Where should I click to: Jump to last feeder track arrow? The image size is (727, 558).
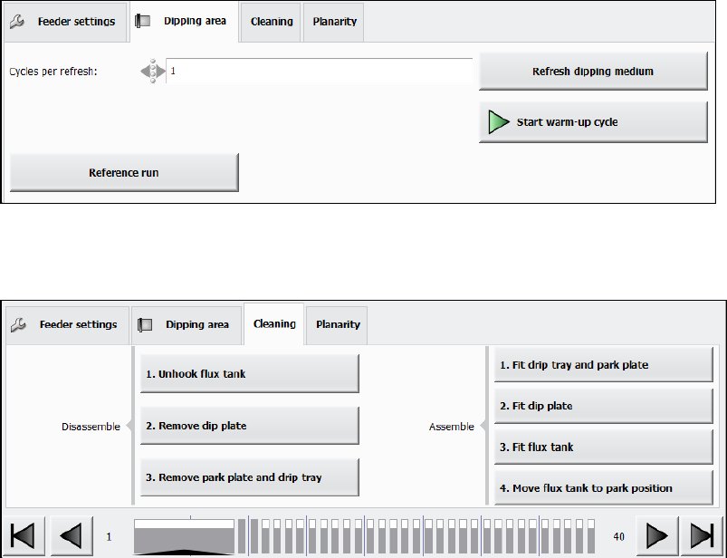point(703,536)
